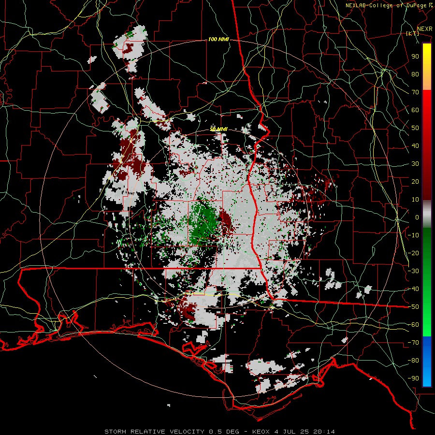This screenshot has width=435, height=435.
Task: Select the 10 value on velocity scale
Action: coord(415,200)
